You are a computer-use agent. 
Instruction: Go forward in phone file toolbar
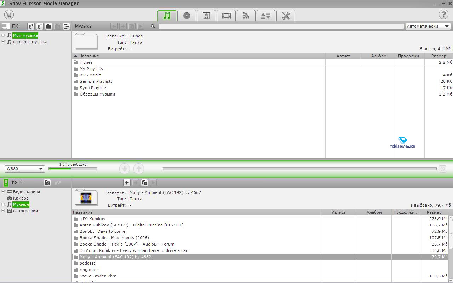click(136, 183)
